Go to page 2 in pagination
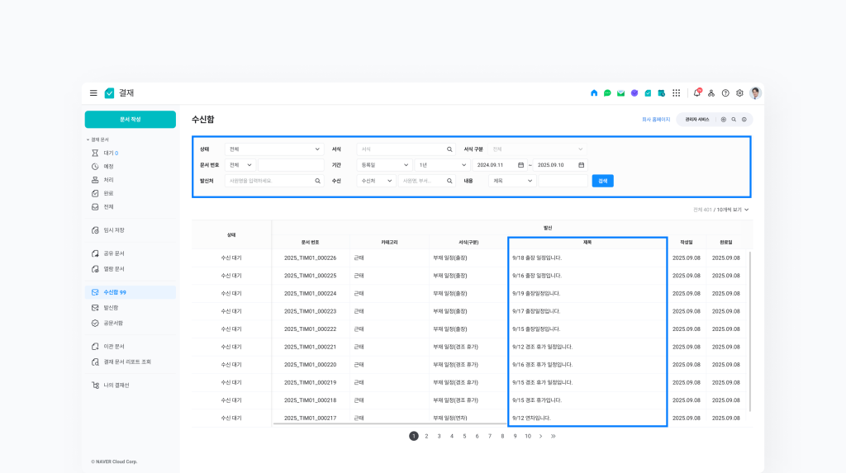 [426, 436]
